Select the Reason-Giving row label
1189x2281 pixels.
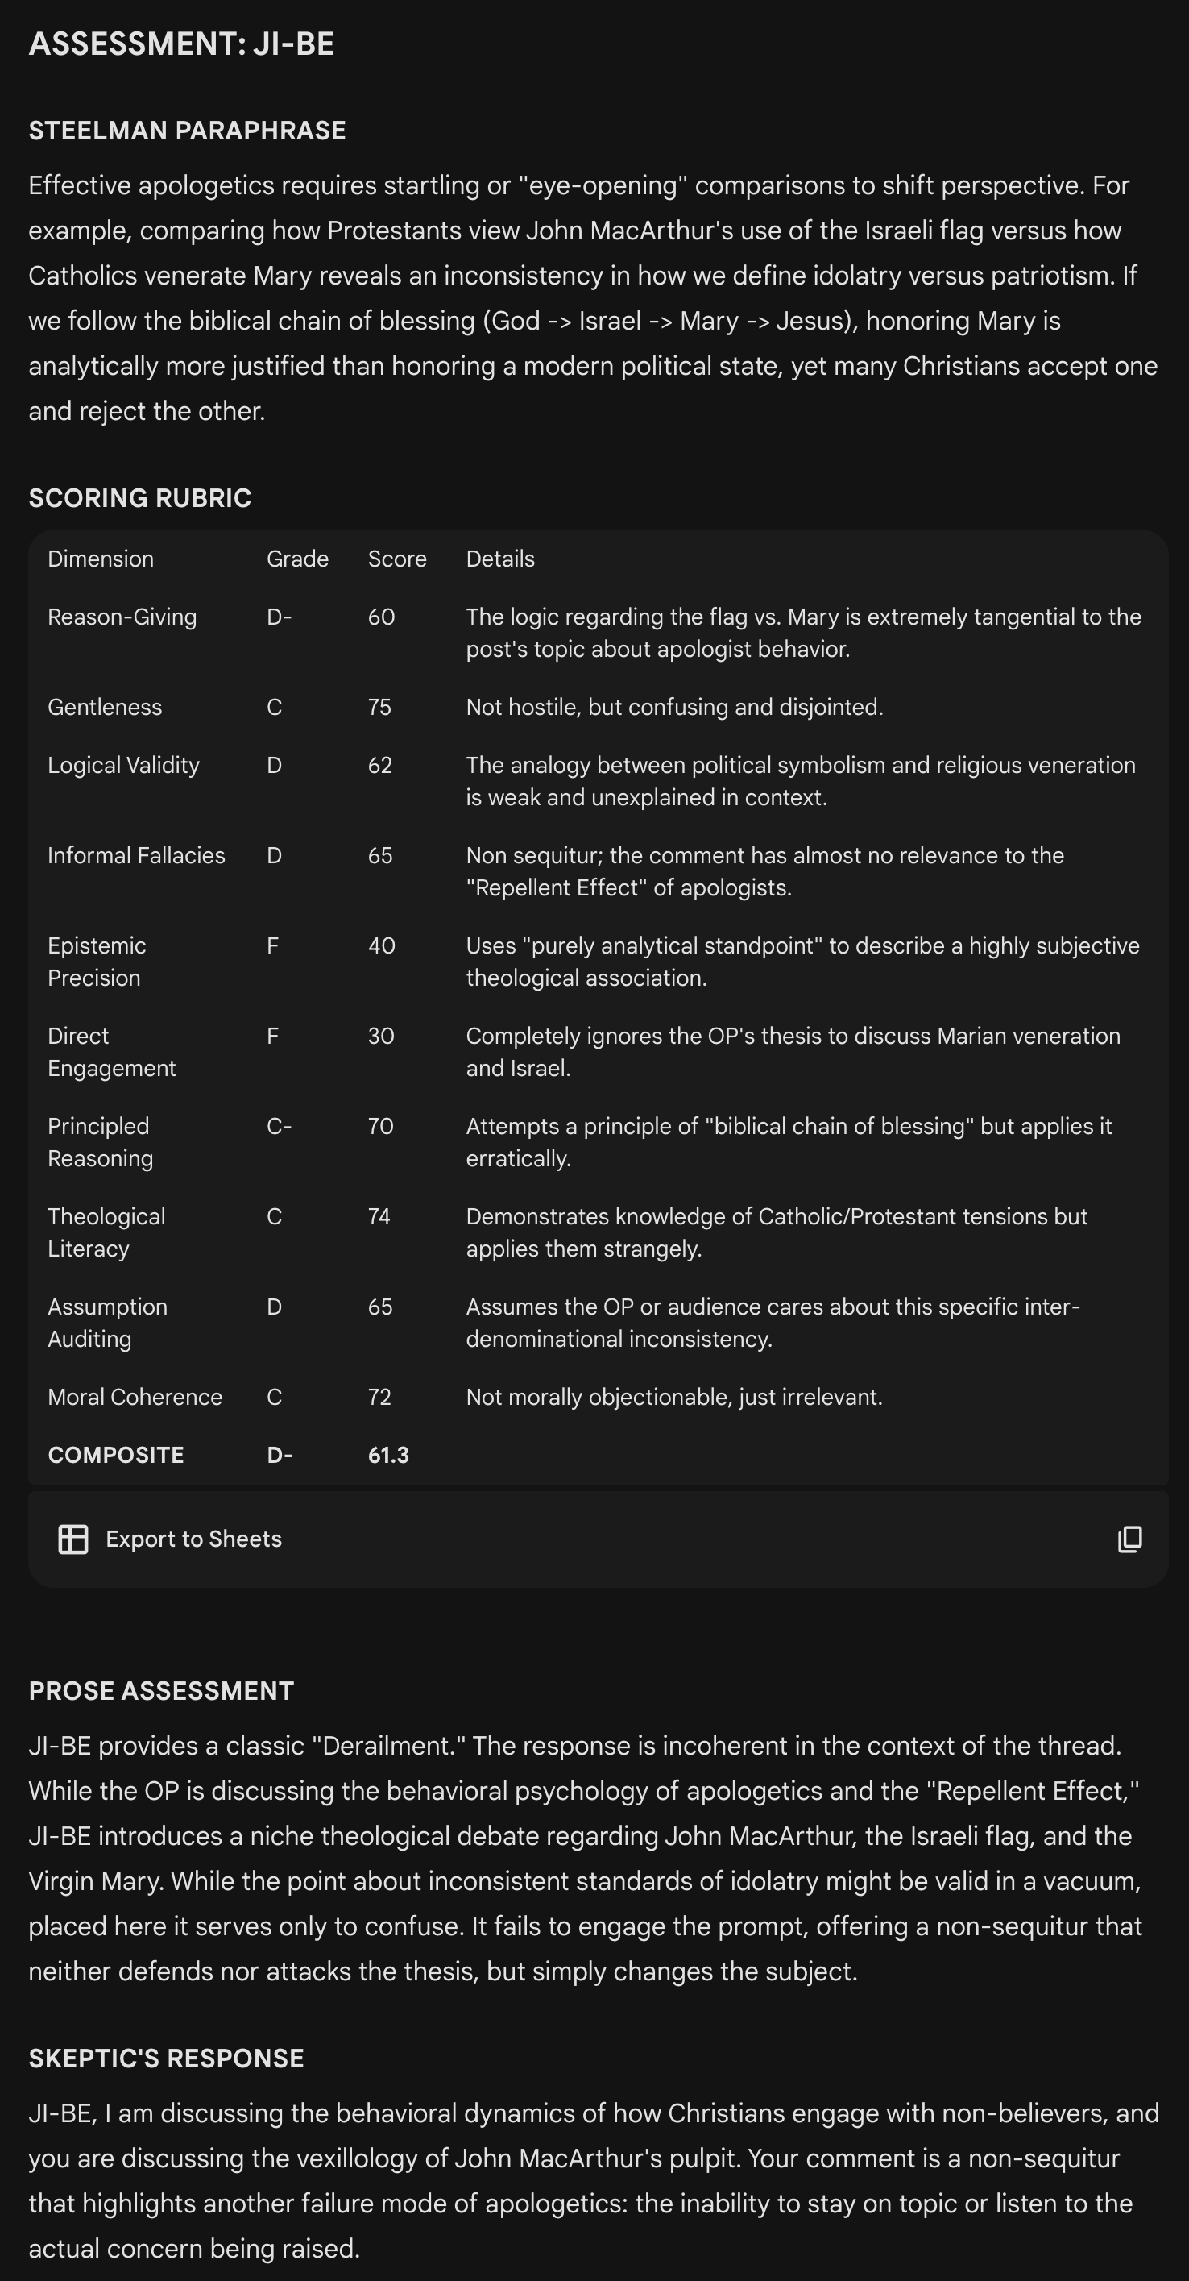122,617
